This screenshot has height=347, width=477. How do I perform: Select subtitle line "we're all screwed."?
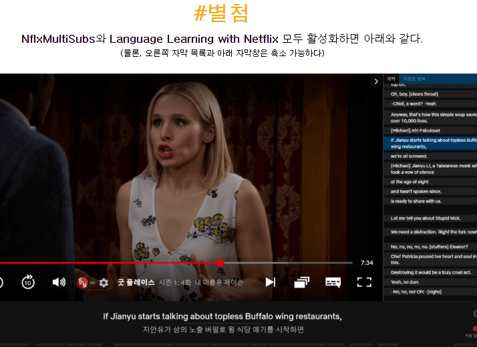[430, 156]
